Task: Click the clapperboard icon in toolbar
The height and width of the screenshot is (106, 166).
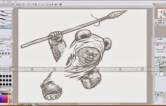Action: tap(56, 4)
